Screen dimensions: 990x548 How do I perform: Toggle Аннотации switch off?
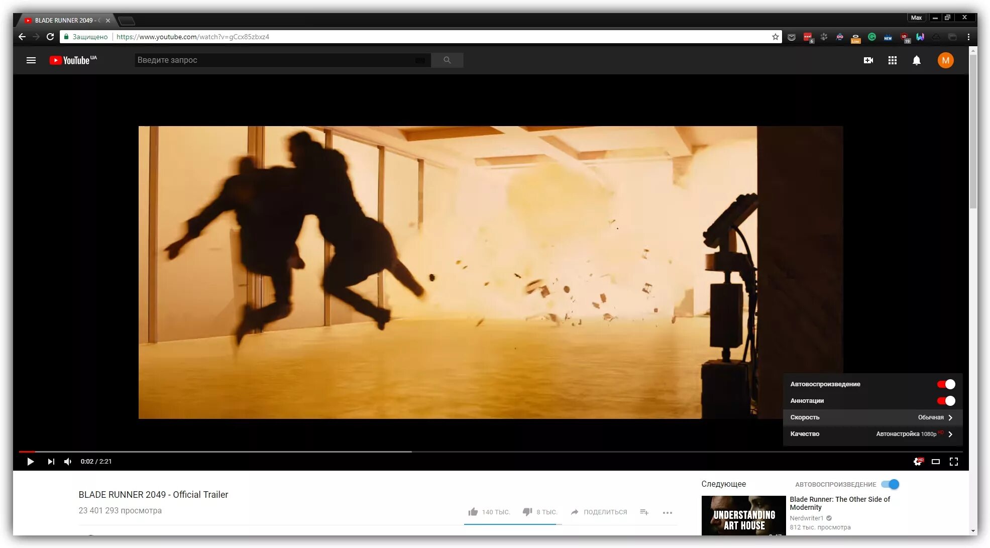(x=946, y=401)
